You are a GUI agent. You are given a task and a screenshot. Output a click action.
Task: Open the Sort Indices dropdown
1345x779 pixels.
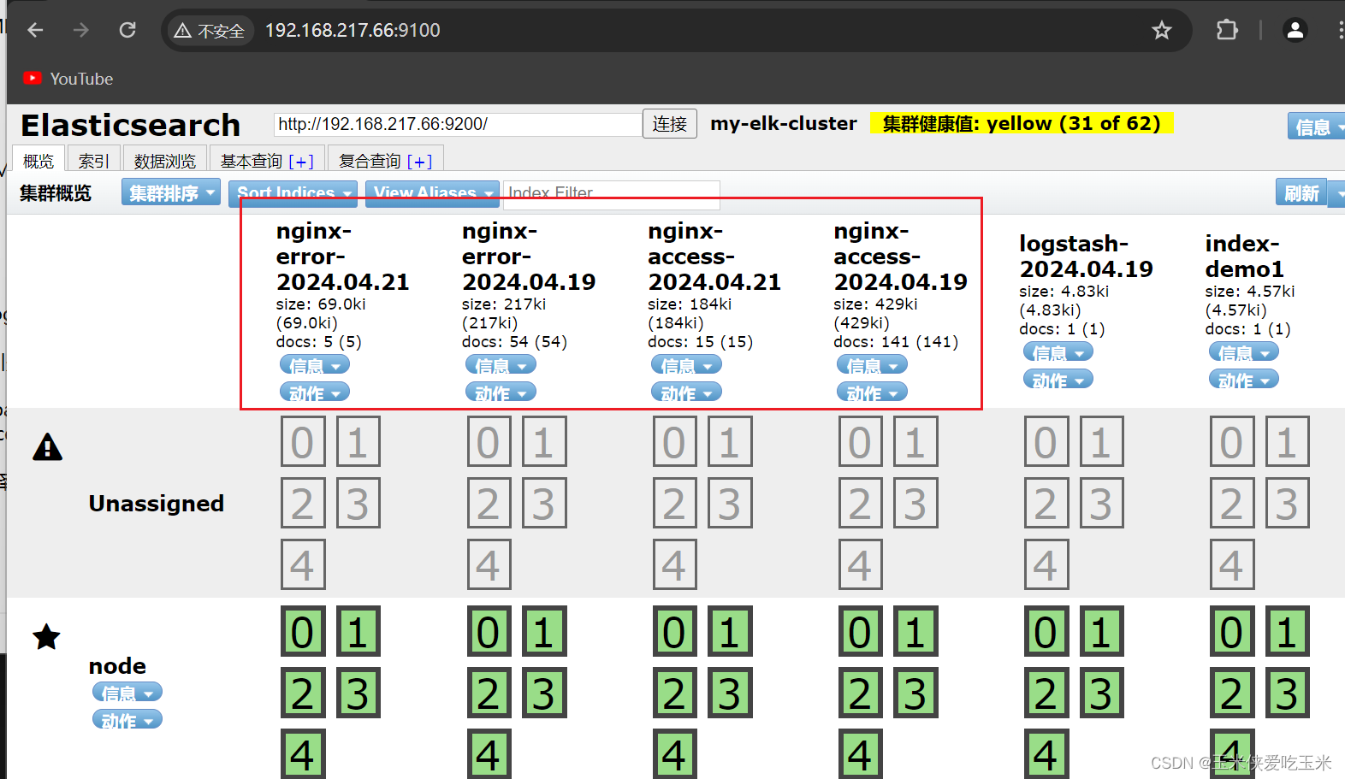pyautogui.click(x=293, y=193)
